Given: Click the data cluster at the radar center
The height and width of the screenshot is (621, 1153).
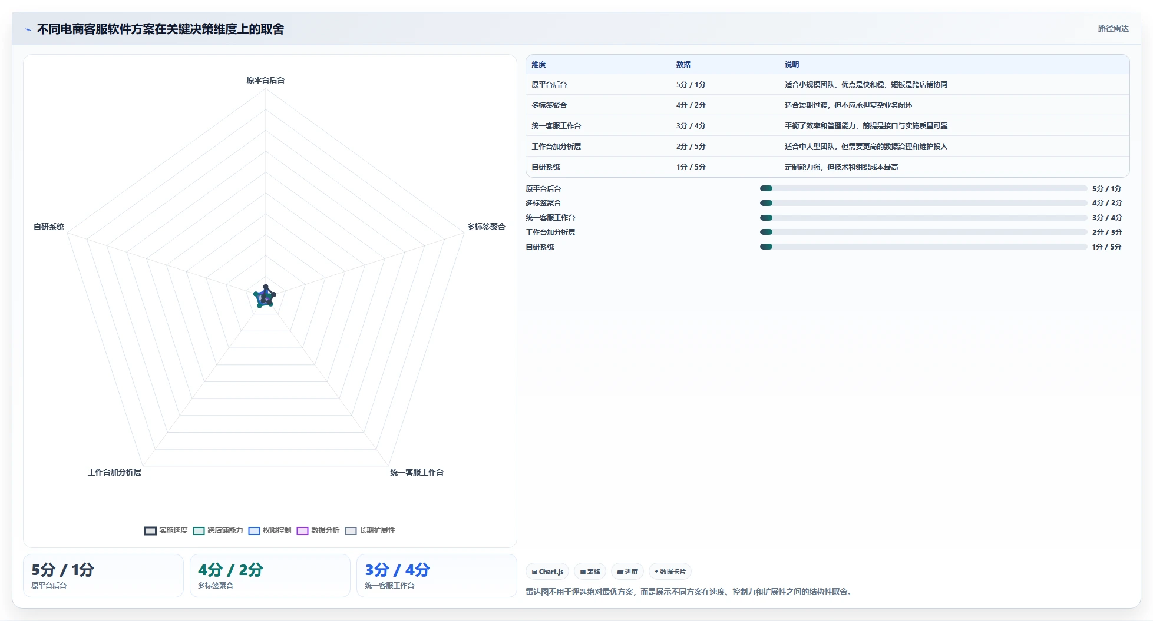Looking at the screenshot, I should tap(265, 296).
